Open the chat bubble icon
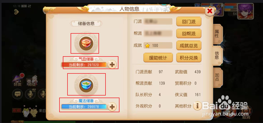This screenshot has height=123, width=263. point(17,94)
